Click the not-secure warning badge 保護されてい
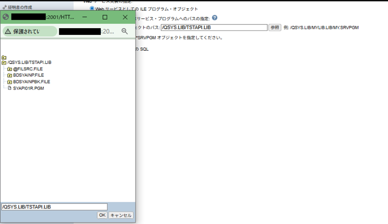The height and width of the screenshot is (224, 388). (30, 32)
